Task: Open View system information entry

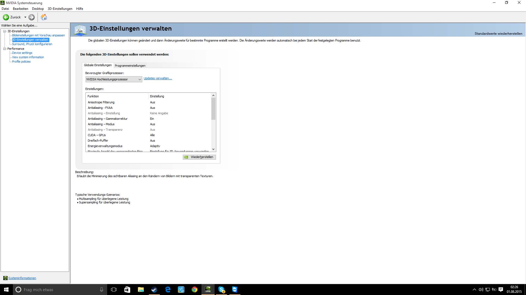Action: coord(28,57)
